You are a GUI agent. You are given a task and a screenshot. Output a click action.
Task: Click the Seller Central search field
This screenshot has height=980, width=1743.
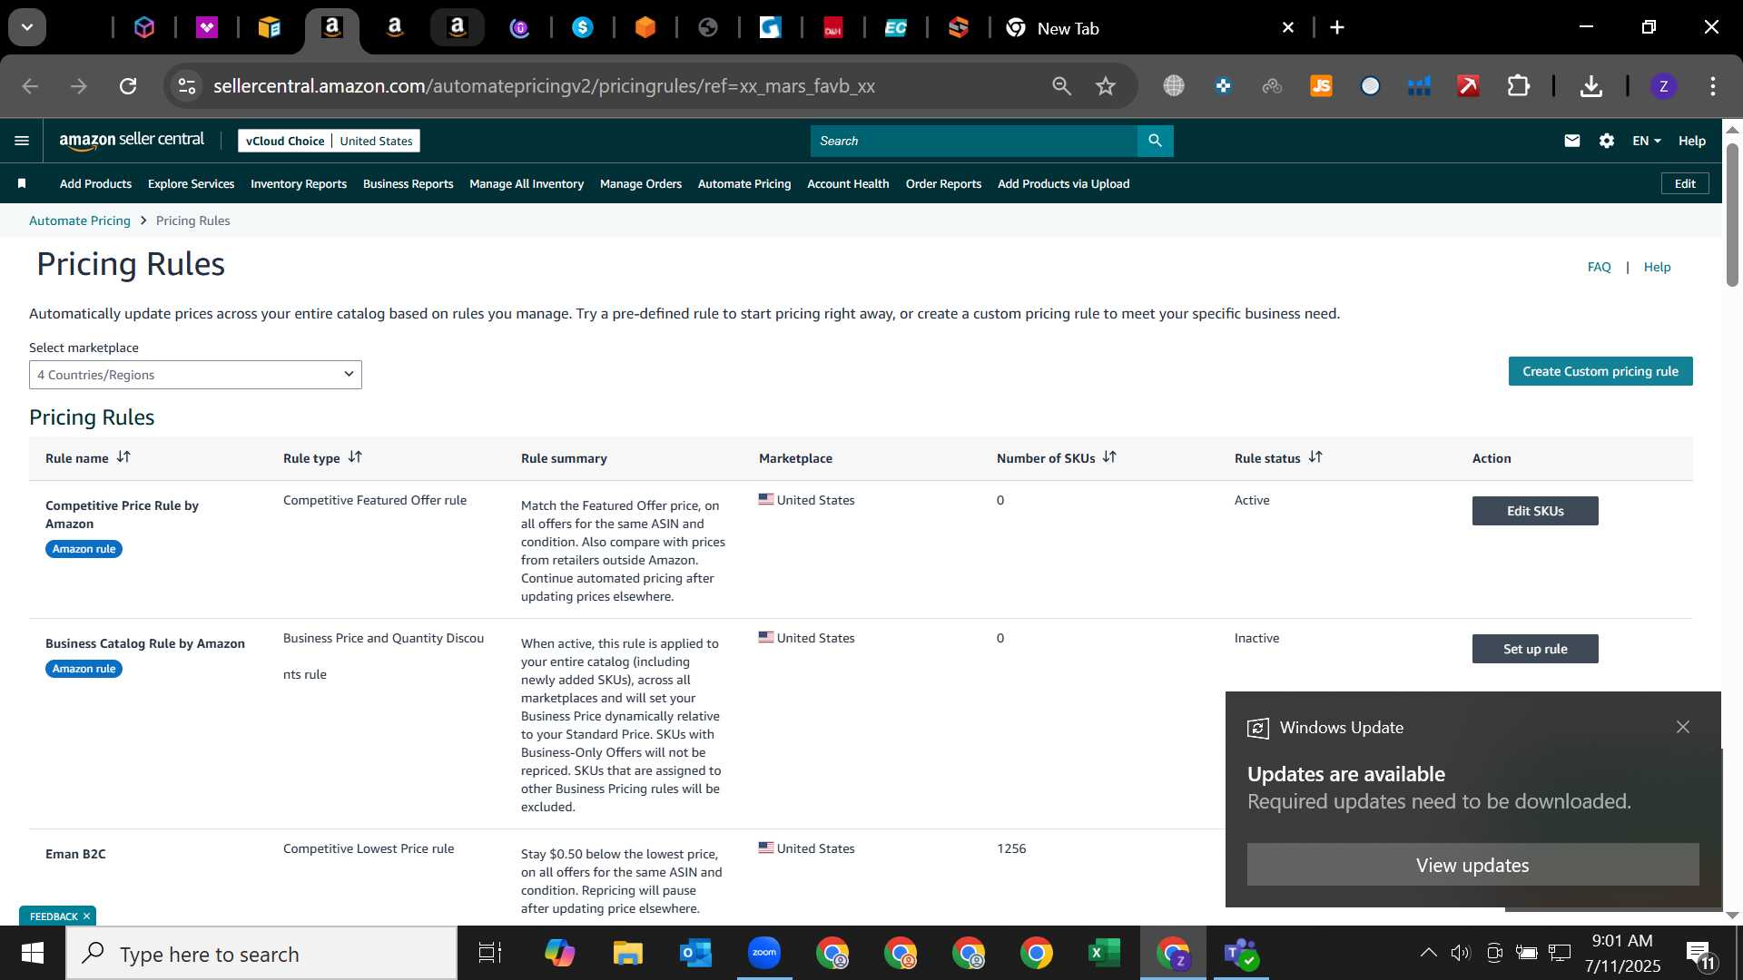pos(974,141)
